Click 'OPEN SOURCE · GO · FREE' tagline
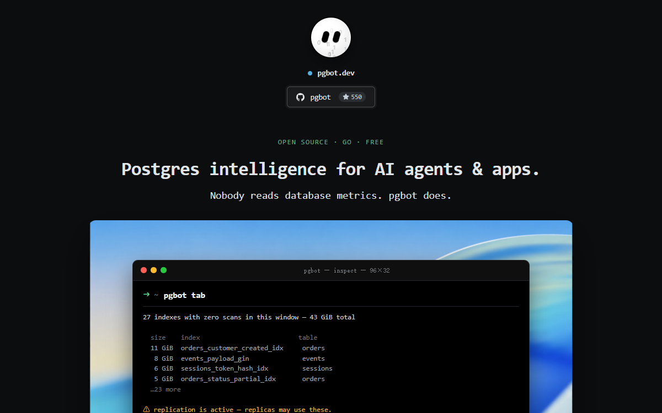The image size is (662, 413). pos(331,142)
